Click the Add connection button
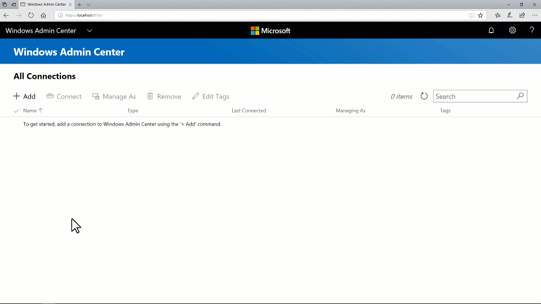The height and width of the screenshot is (304, 541). 24,96
